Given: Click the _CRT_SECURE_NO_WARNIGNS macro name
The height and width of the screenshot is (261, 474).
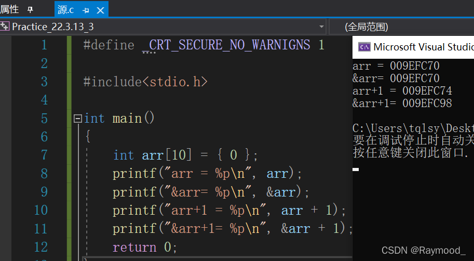Looking at the screenshot, I should tap(226, 45).
